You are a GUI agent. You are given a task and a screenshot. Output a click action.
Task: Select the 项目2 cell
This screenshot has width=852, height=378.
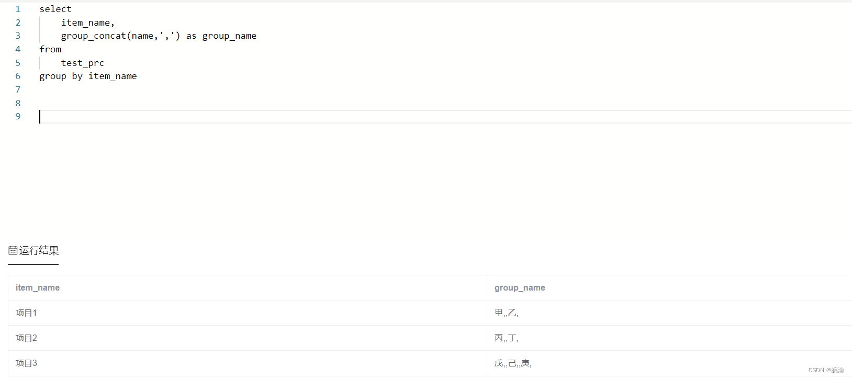(x=248, y=338)
